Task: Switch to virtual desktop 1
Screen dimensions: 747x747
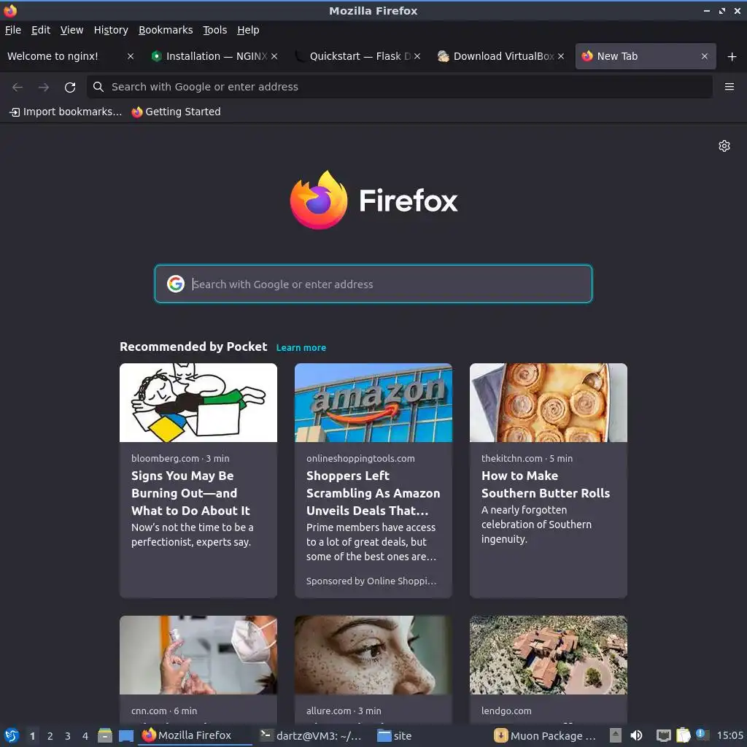Action: 32,736
